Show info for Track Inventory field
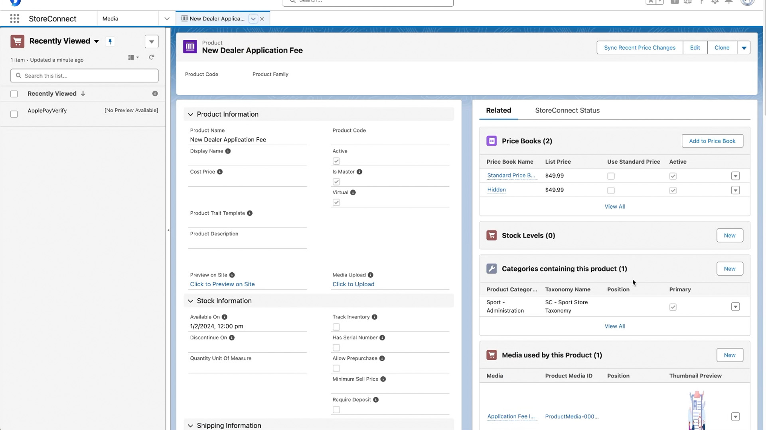 [375, 317]
